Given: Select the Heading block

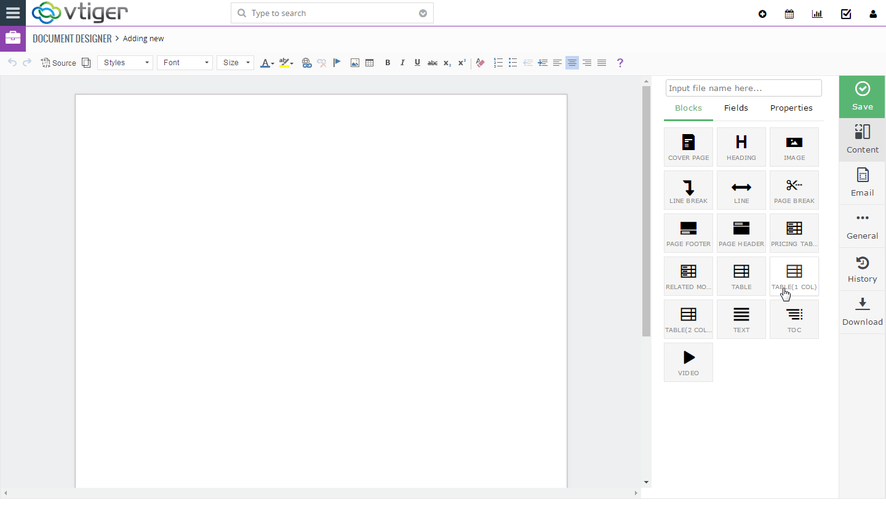Looking at the screenshot, I should click(x=741, y=147).
